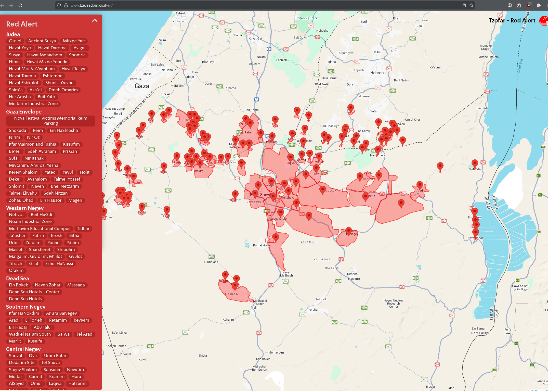Click the tracking protection shield icon
This screenshot has width=548, height=391.
pos(59,5)
